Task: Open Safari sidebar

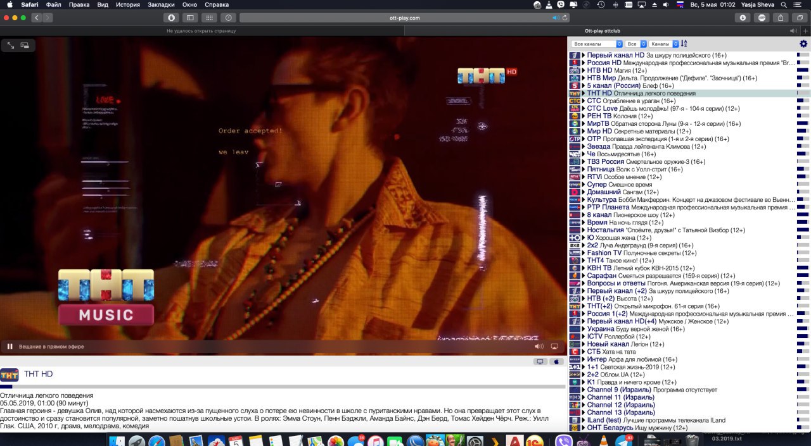Action: 189,18
